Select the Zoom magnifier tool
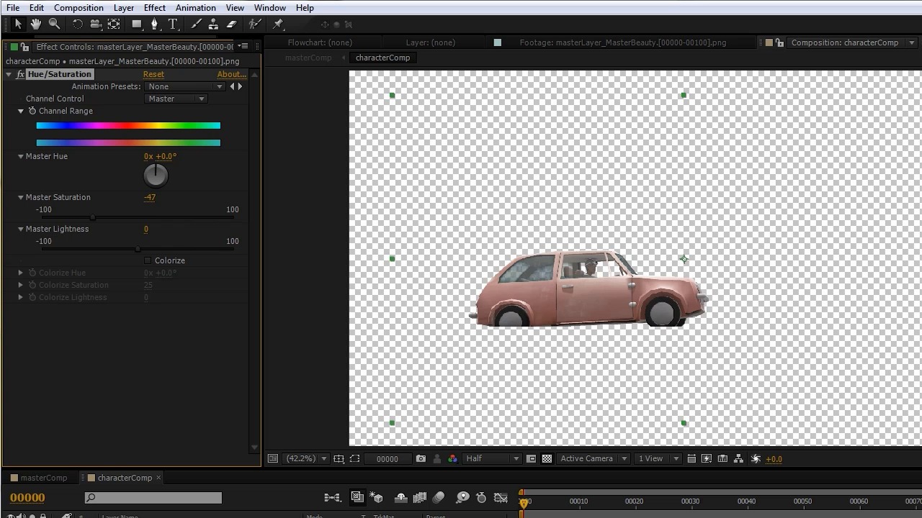The height and width of the screenshot is (518, 922). coord(54,24)
